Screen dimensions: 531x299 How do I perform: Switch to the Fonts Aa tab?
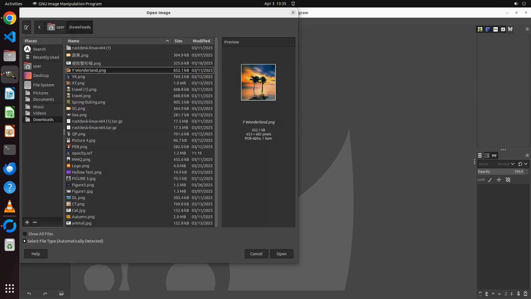(x=495, y=29)
